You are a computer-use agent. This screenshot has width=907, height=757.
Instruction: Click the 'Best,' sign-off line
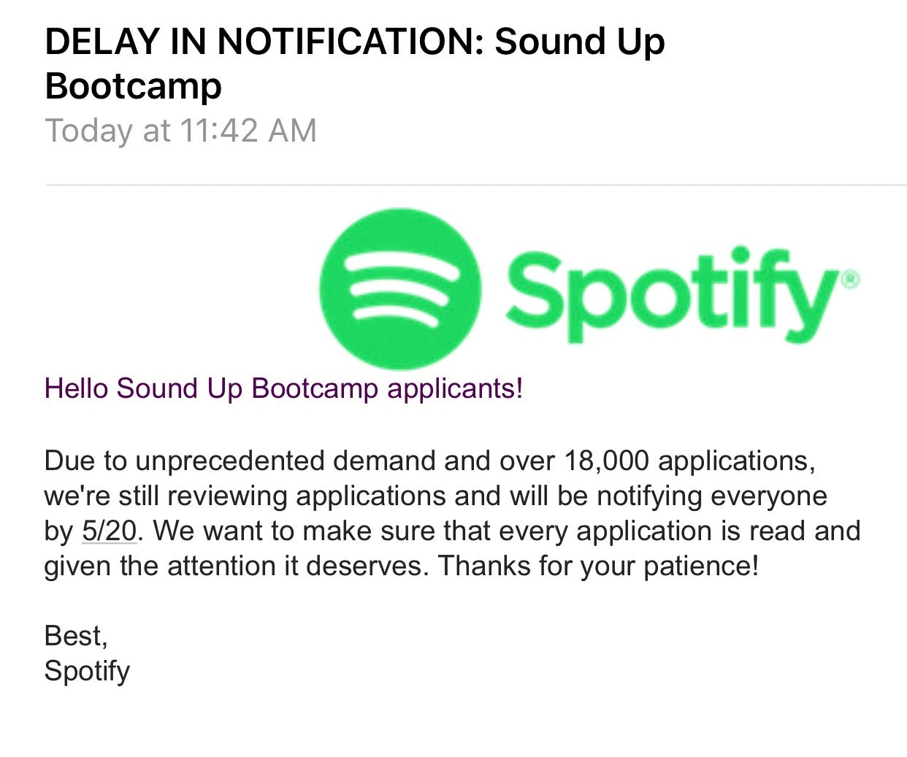click(x=76, y=637)
